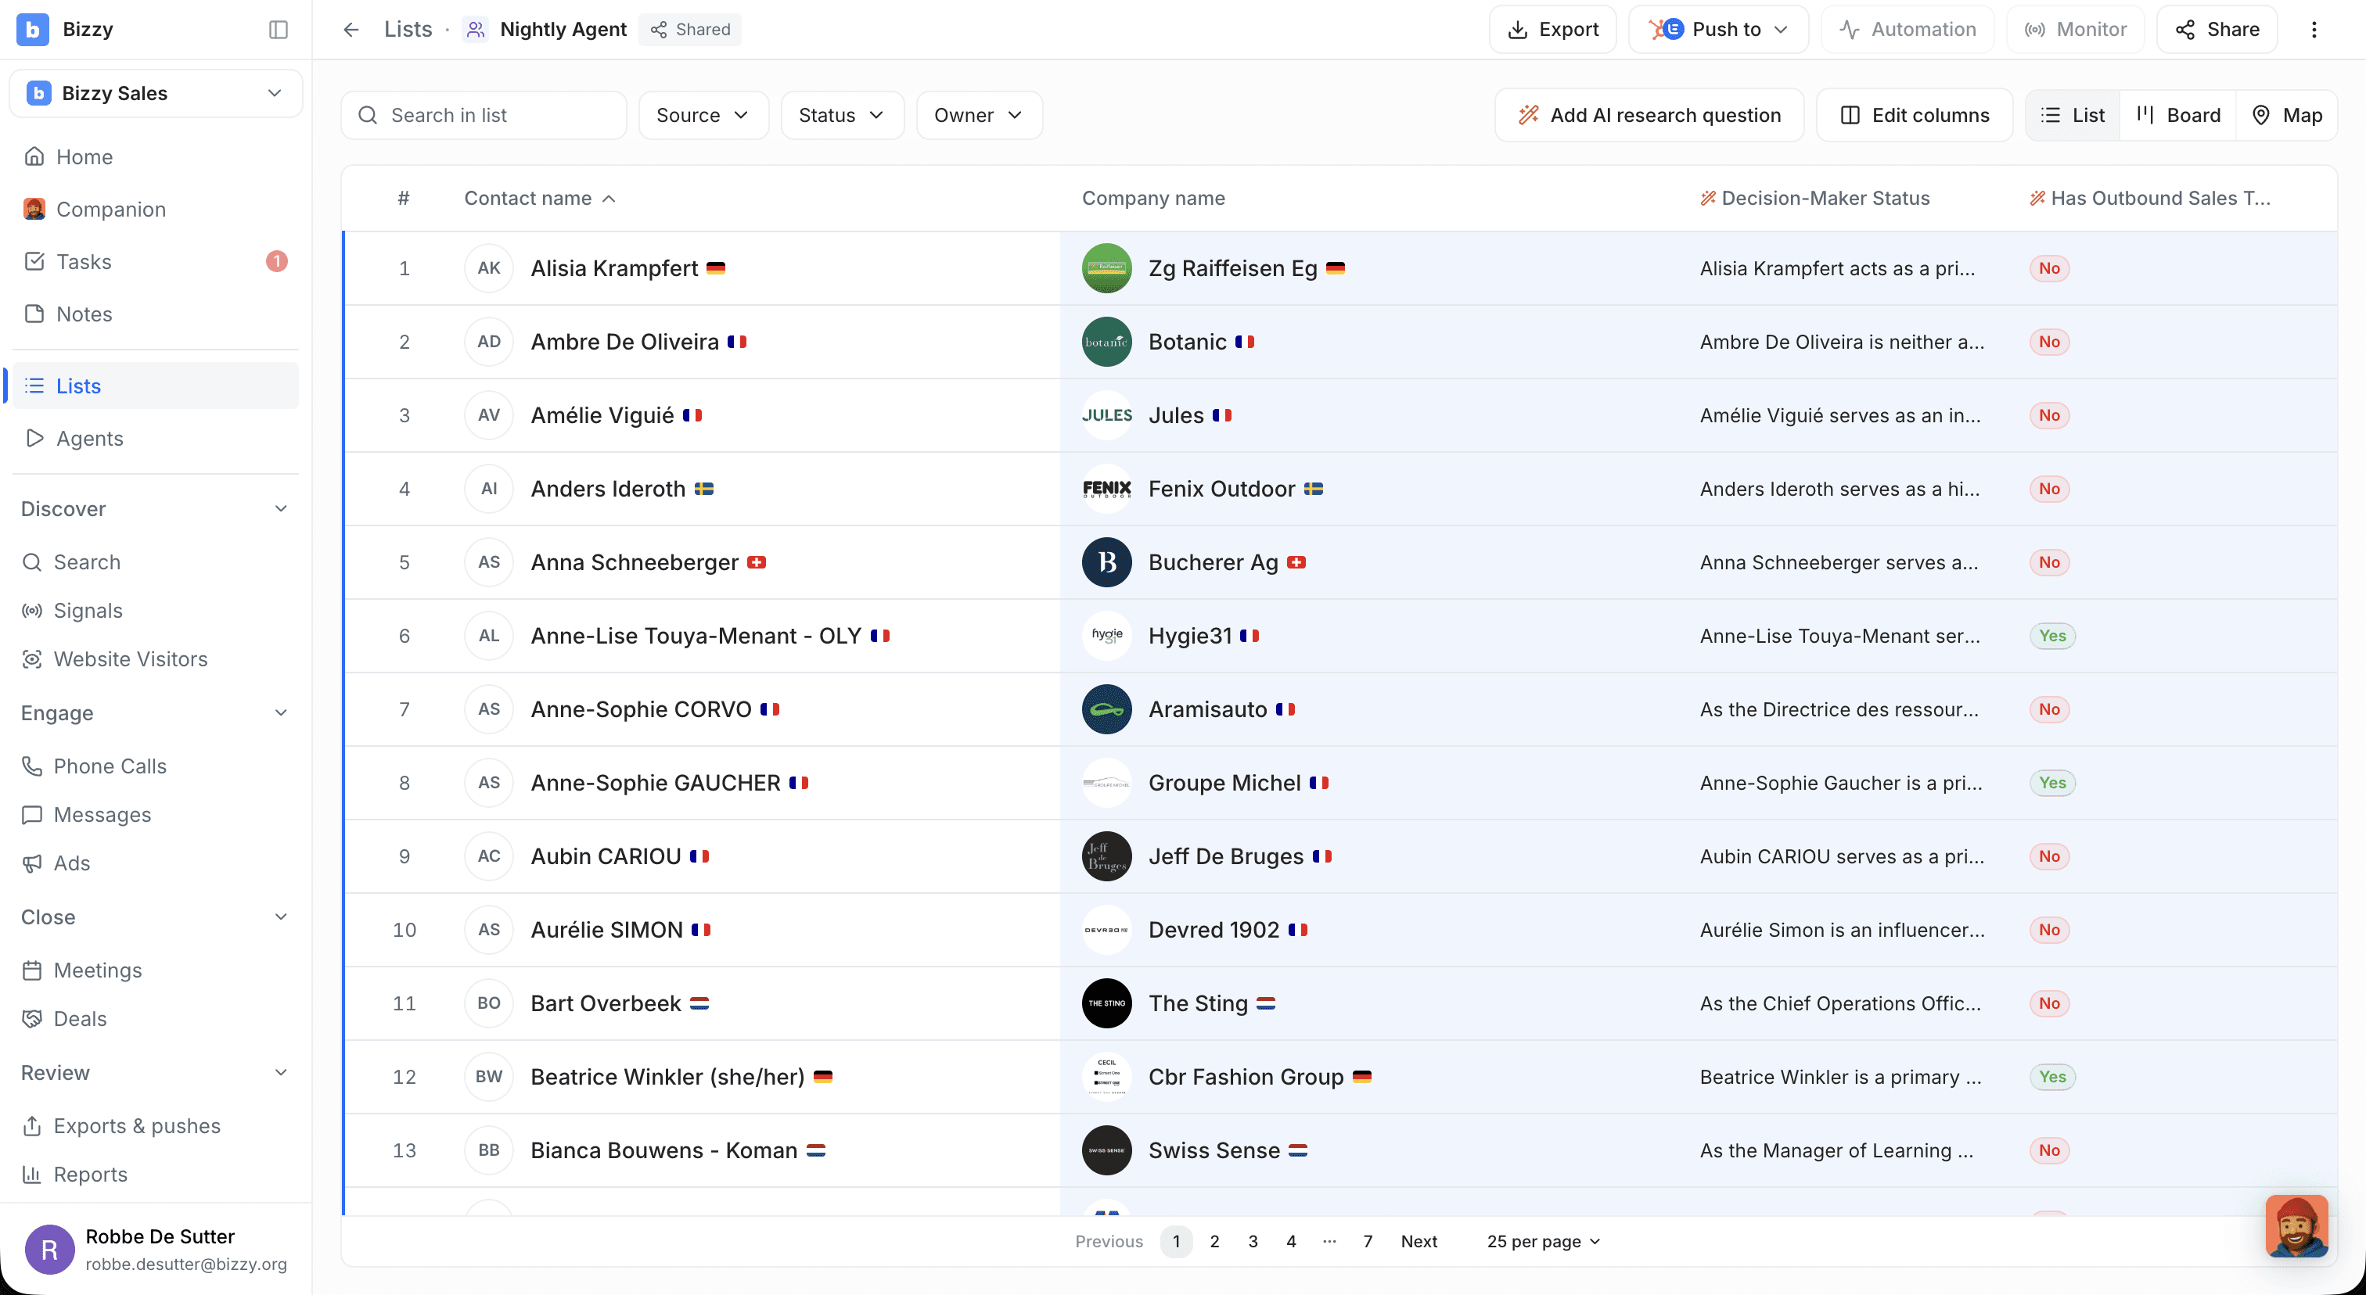Go to page 7
Image resolution: width=2366 pixels, height=1295 pixels.
pos(1368,1241)
